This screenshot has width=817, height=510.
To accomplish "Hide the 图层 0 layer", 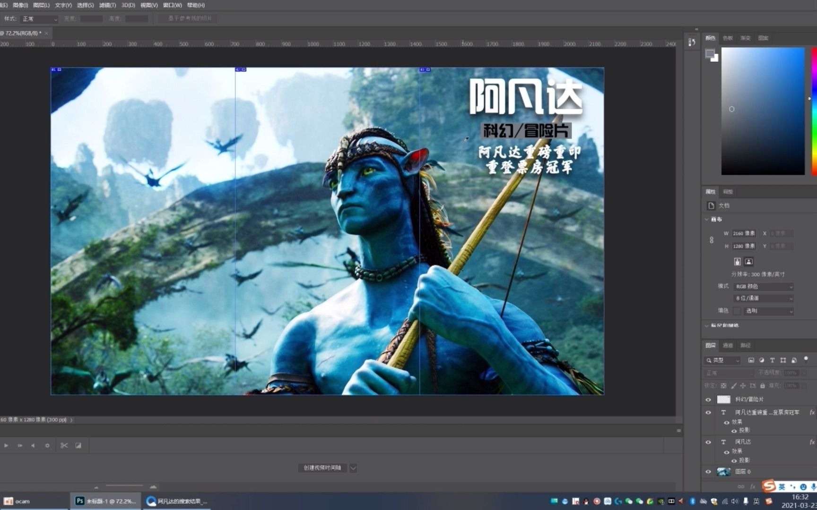I will pyautogui.click(x=708, y=472).
